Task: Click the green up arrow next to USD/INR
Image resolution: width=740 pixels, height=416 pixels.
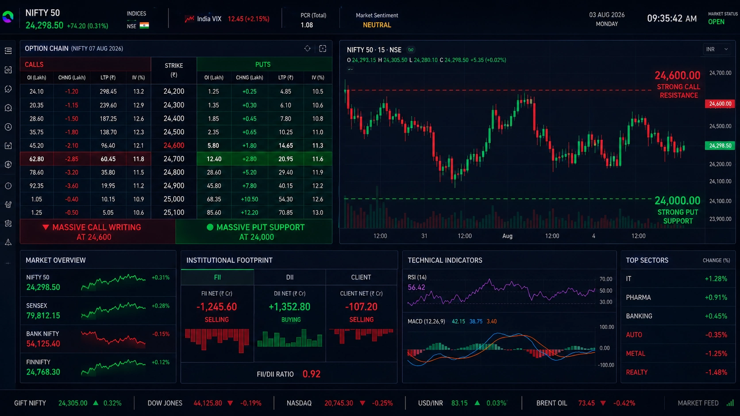Action: pos(477,403)
